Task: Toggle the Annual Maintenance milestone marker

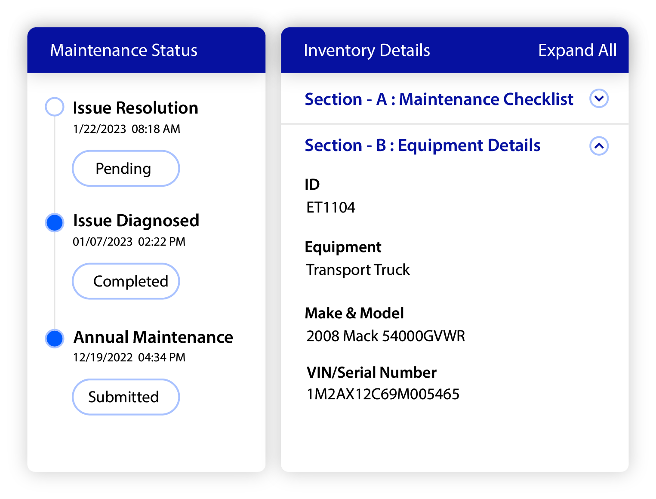Action: point(54,338)
